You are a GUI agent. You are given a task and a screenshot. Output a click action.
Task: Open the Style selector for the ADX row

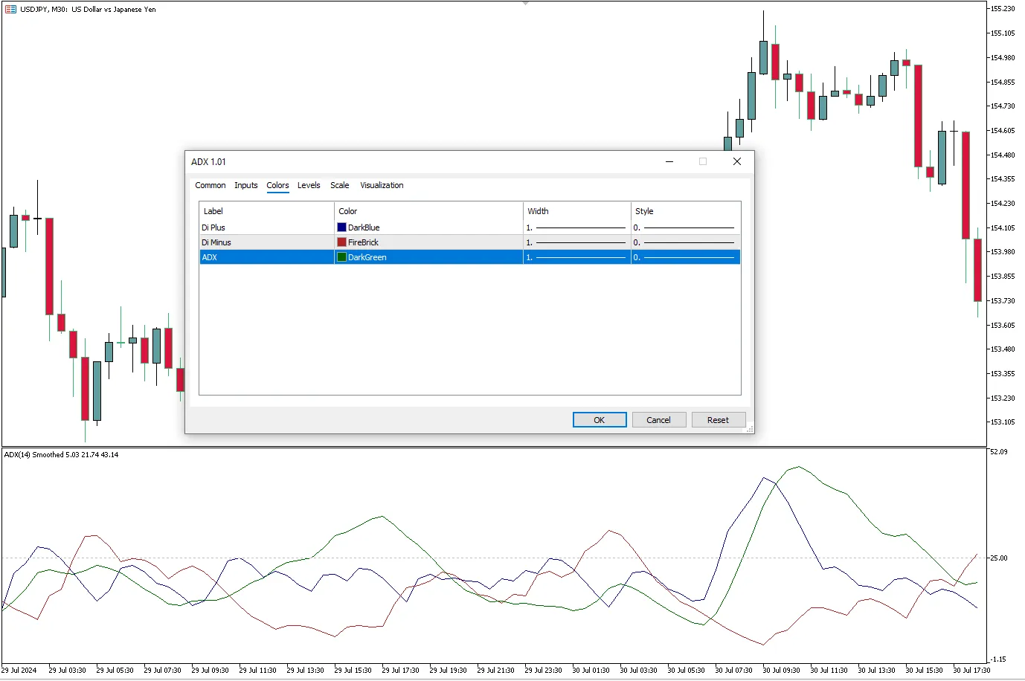(685, 257)
